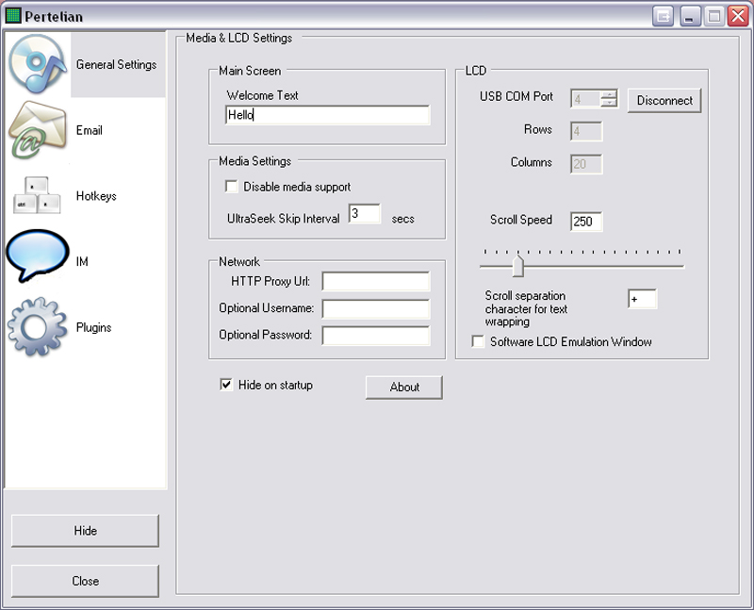This screenshot has width=754, height=610.
Task: Decrease USB COM Port with down arrow
Action: [609, 103]
